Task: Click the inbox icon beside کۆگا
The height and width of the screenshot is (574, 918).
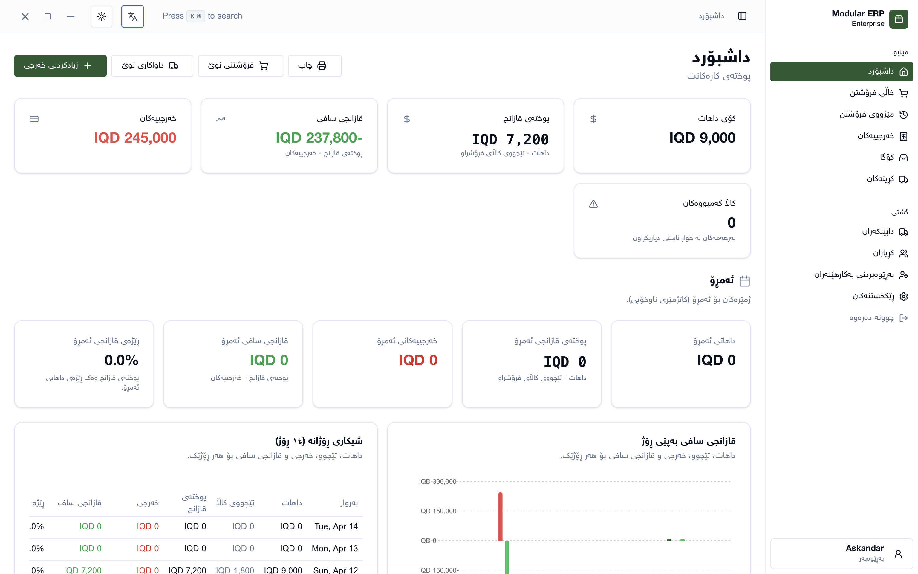Action: [904, 158]
